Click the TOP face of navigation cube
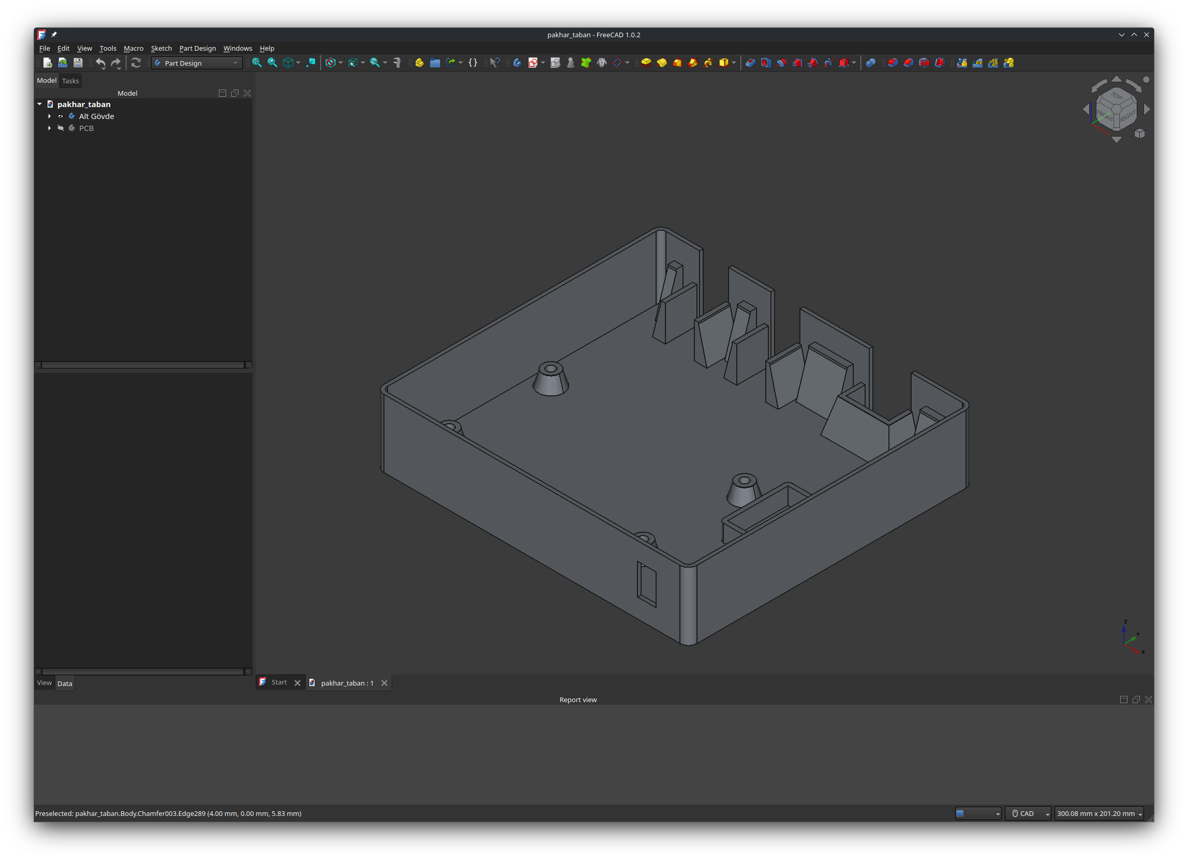 click(x=1116, y=96)
